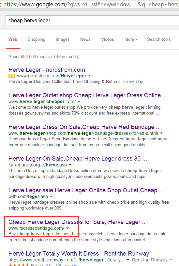
Task: Open dropdown arrow next to herve-leger-cheaper.com
Action: pos(79,102)
